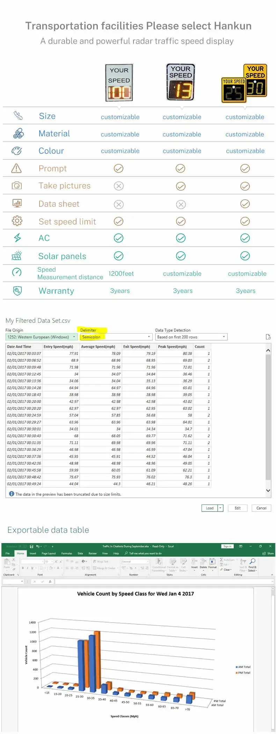Open Find & Select magnifier icon
276x734 pixels.
tap(253, 561)
